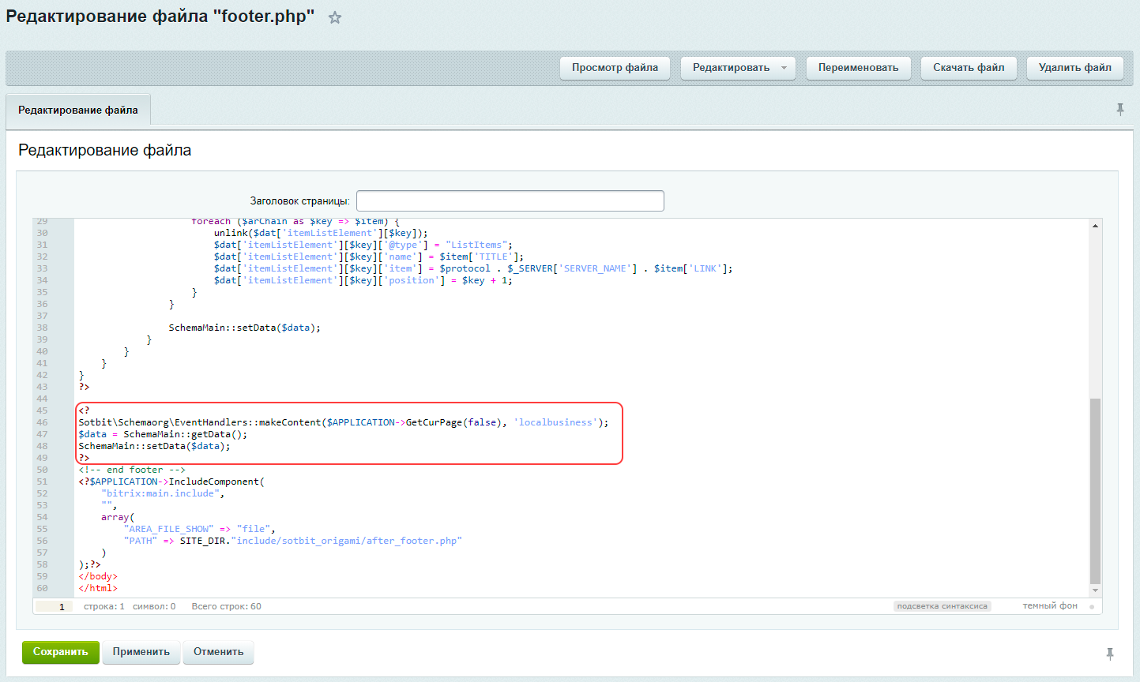Select the Редактирование файла tab
The height and width of the screenshot is (682, 1140).
click(x=78, y=111)
